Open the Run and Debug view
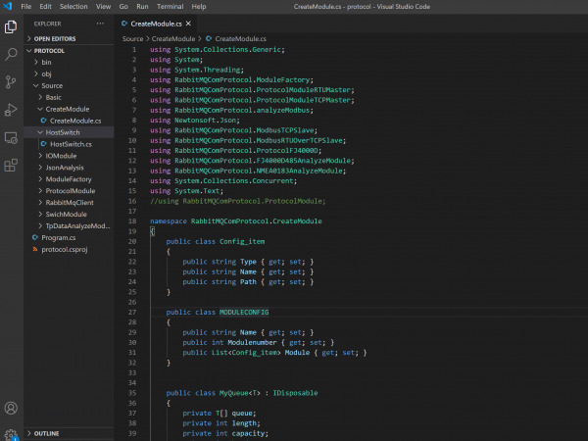The width and height of the screenshot is (588, 441). [11, 110]
